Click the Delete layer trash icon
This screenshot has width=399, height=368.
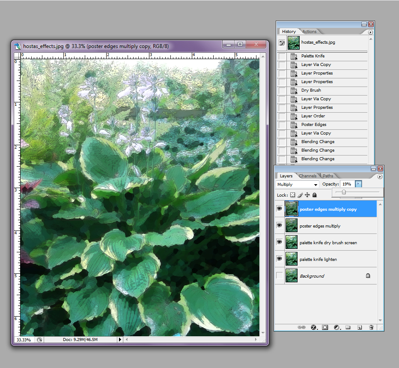point(371,327)
